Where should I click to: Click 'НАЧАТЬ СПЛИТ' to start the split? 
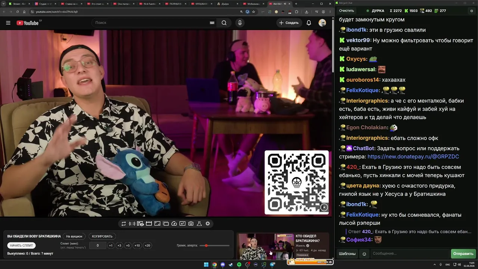tap(21, 245)
